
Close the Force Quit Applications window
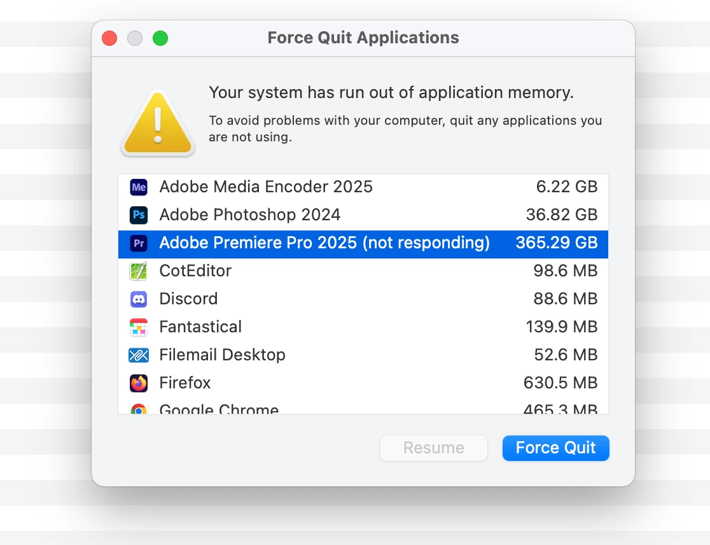109,38
